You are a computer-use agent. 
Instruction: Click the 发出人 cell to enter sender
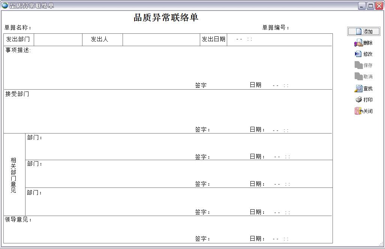pyautogui.click(x=161, y=39)
